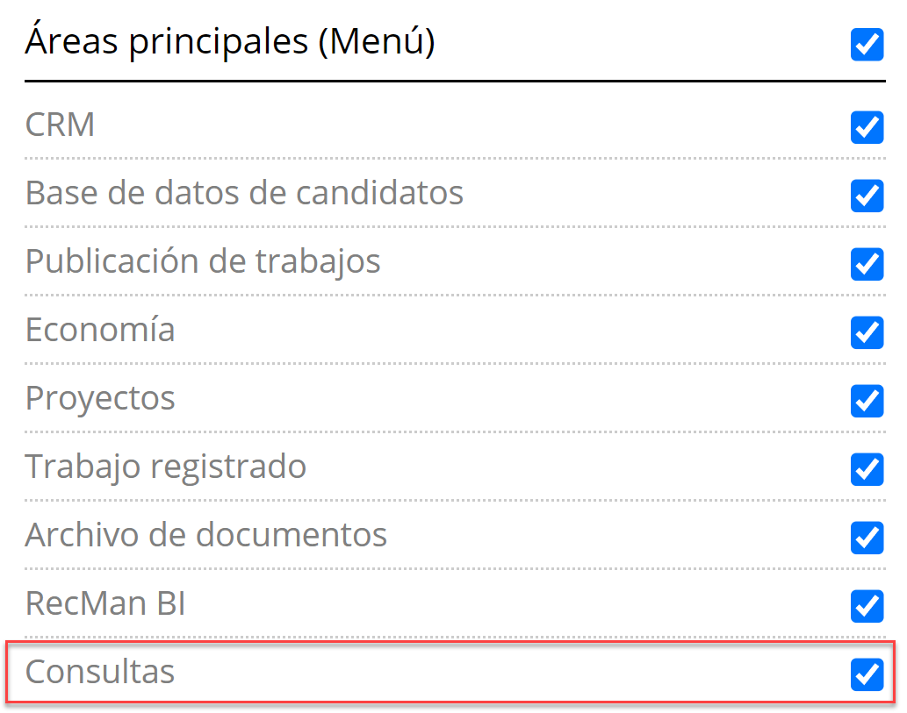The image size is (907, 713).
Task: Click the RecMan BI label
Action: [105, 603]
